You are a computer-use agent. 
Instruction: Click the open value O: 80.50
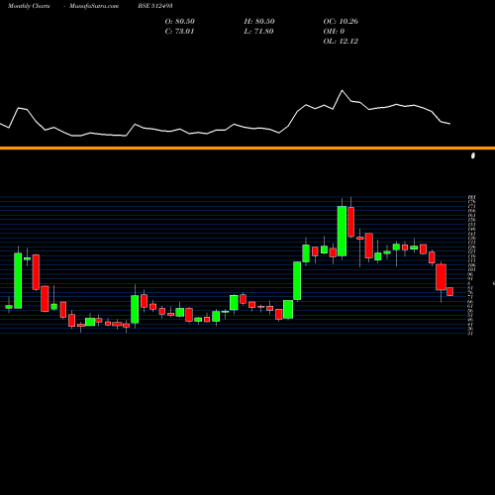coord(180,21)
